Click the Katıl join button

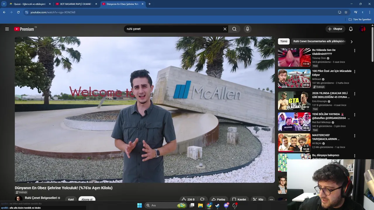point(71,199)
